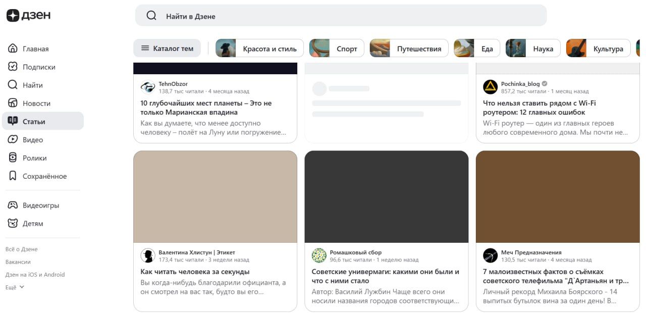Image resolution: width=646 pixels, height=313 pixels.
Task: Expand the Ещё menu in sidebar
Action: 15,287
